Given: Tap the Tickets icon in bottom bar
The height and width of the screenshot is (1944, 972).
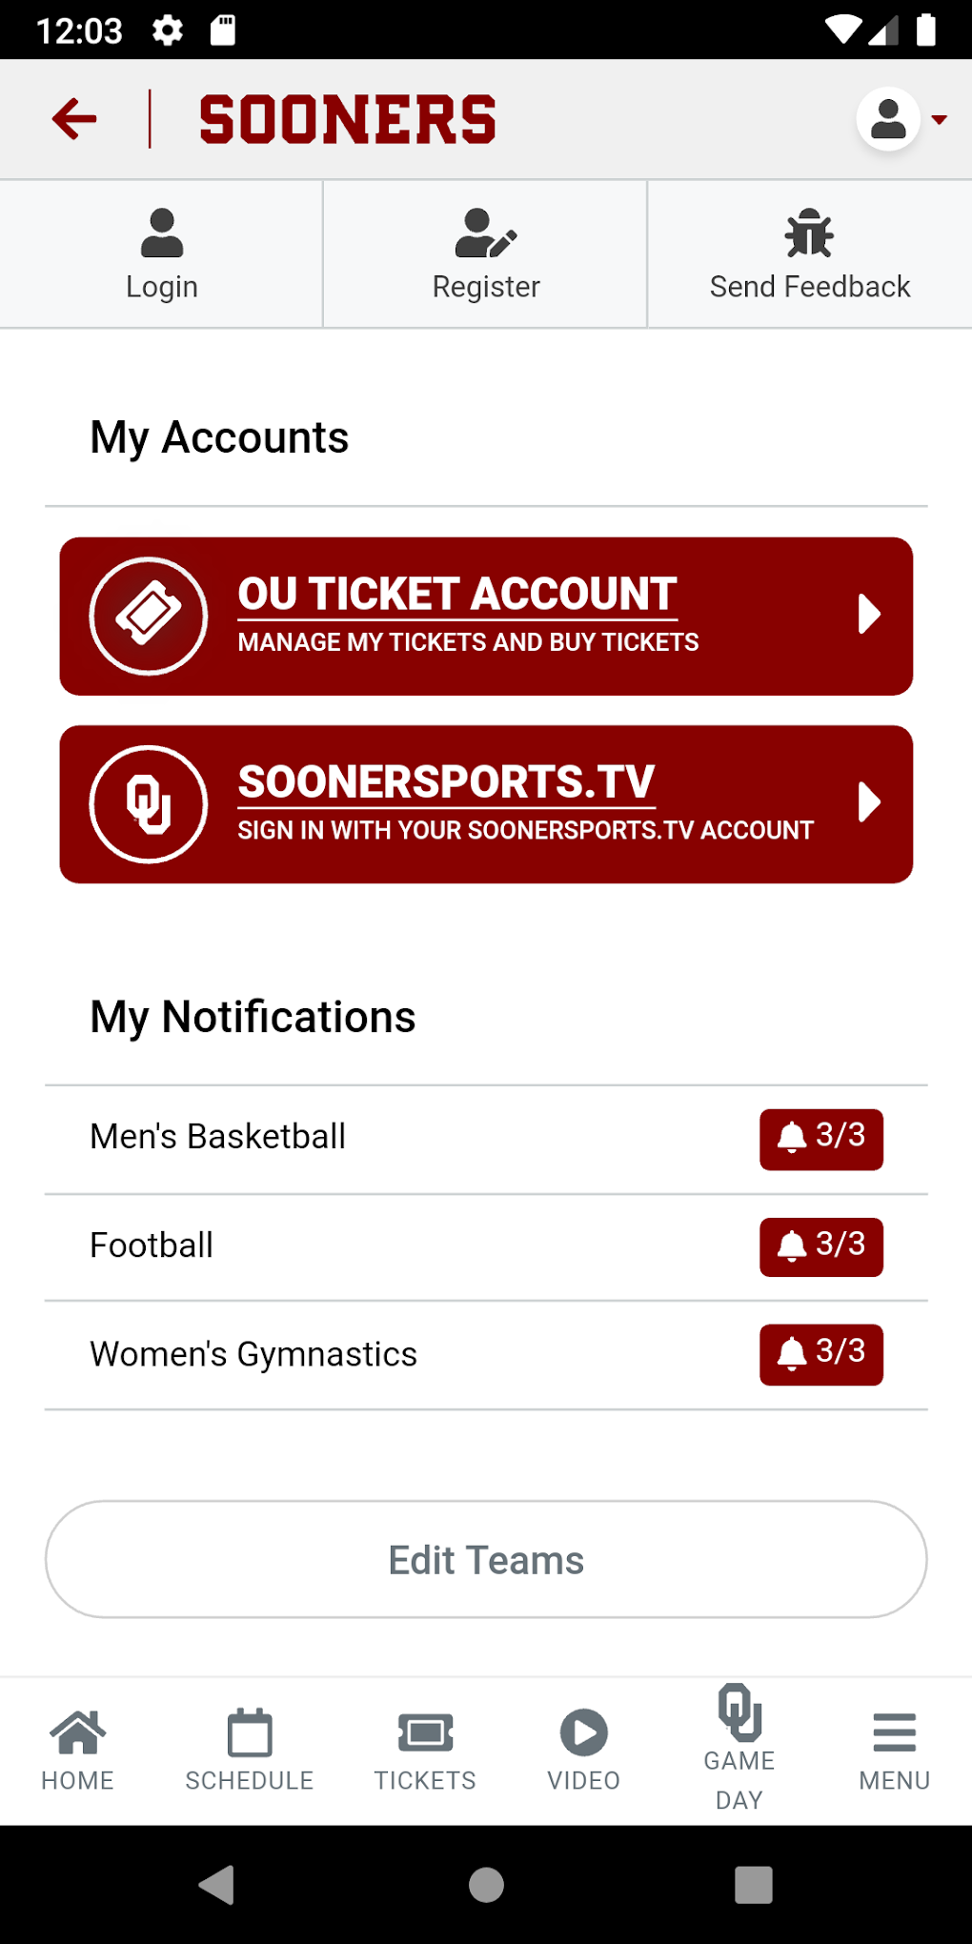Looking at the screenshot, I should pyautogui.click(x=425, y=1734).
